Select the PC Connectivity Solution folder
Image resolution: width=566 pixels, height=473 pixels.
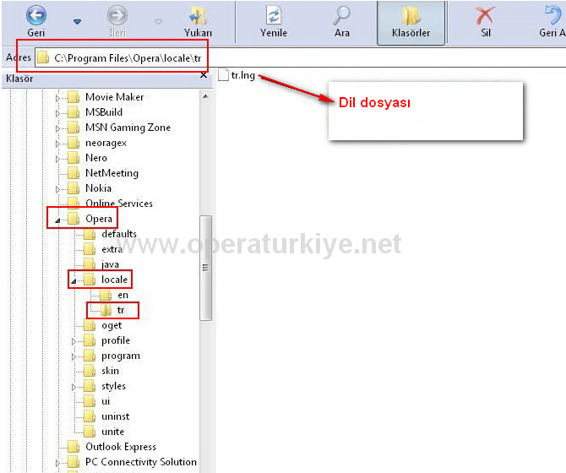[x=132, y=462]
